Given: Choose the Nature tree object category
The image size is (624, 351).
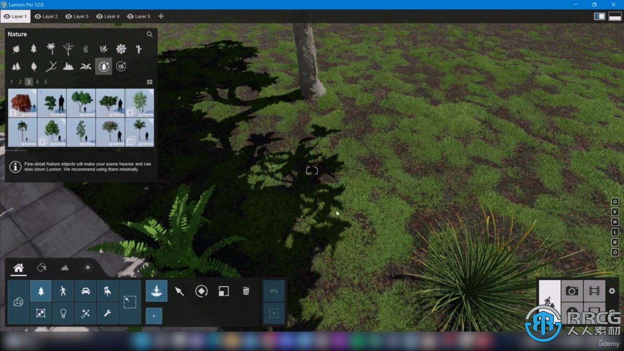Looking at the screenshot, I should tap(41, 291).
